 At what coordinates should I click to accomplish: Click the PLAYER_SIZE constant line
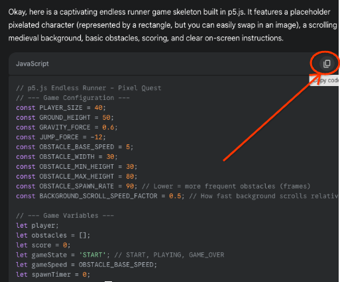(61, 108)
